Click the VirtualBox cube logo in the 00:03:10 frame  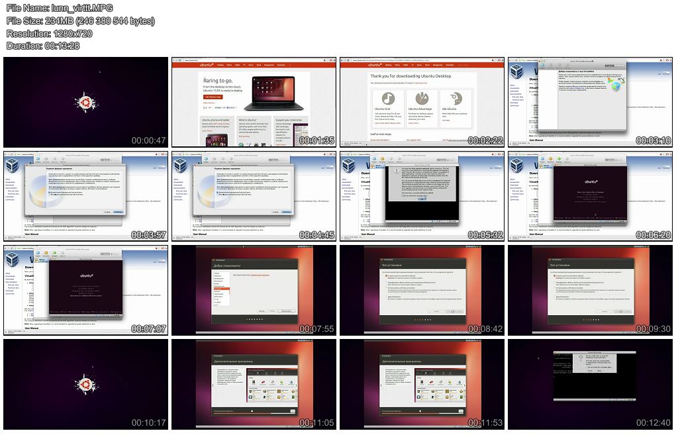click(517, 72)
